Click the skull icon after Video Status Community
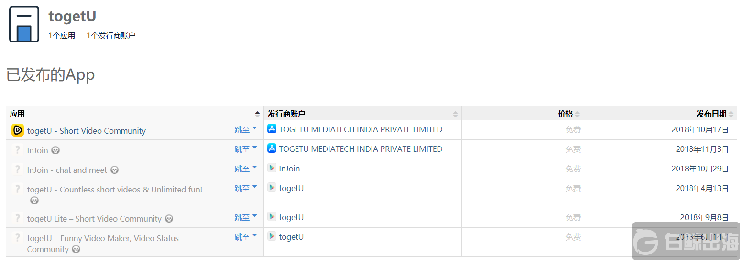 (x=76, y=249)
